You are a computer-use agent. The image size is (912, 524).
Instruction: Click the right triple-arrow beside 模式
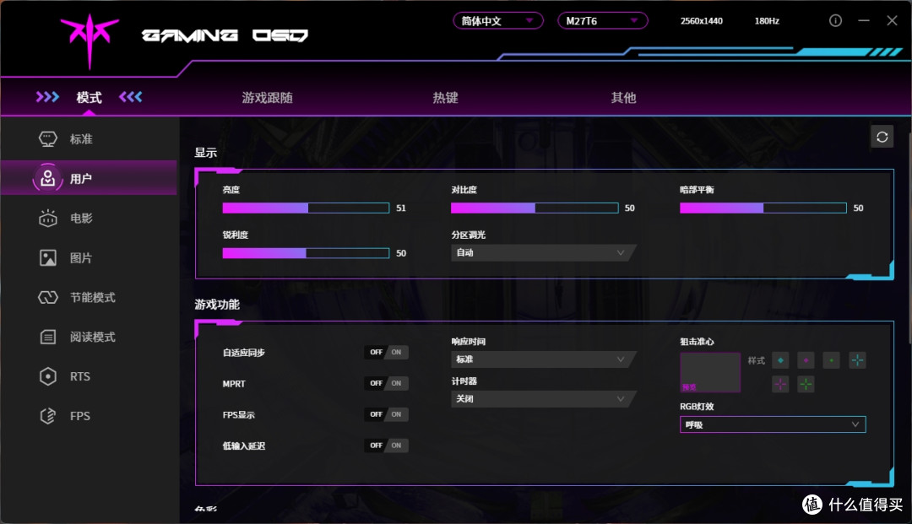click(130, 96)
